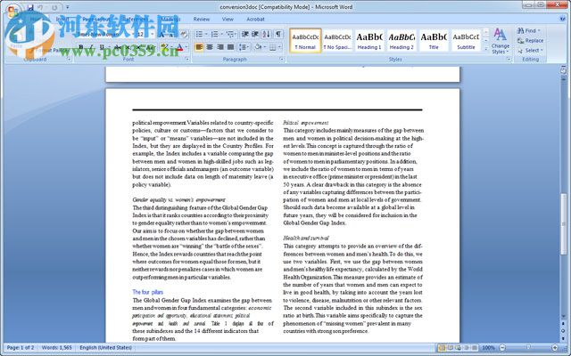Click the Find button
The height and width of the screenshot is (356, 571).
(529, 30)
